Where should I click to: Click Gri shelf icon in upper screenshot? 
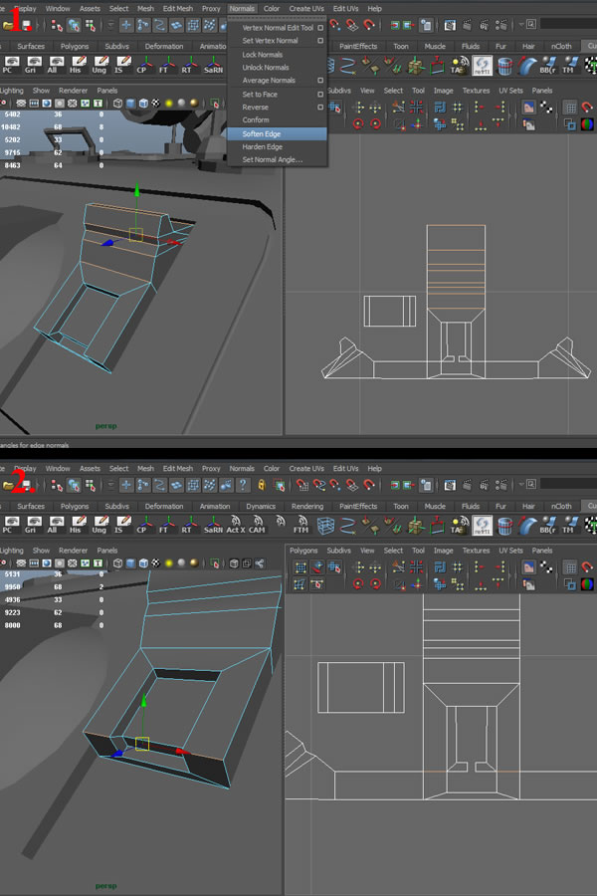(33, 65)
